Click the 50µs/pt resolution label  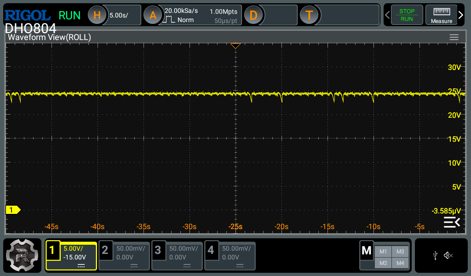[x=225, y=21]
